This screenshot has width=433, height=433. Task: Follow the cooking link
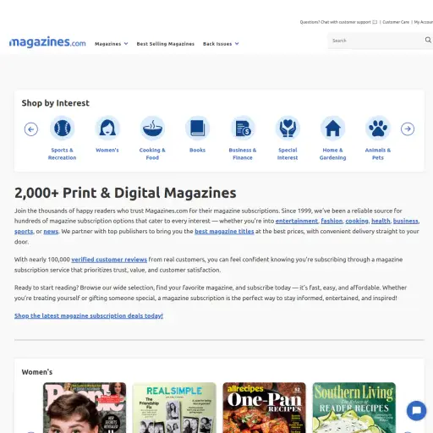357,221
